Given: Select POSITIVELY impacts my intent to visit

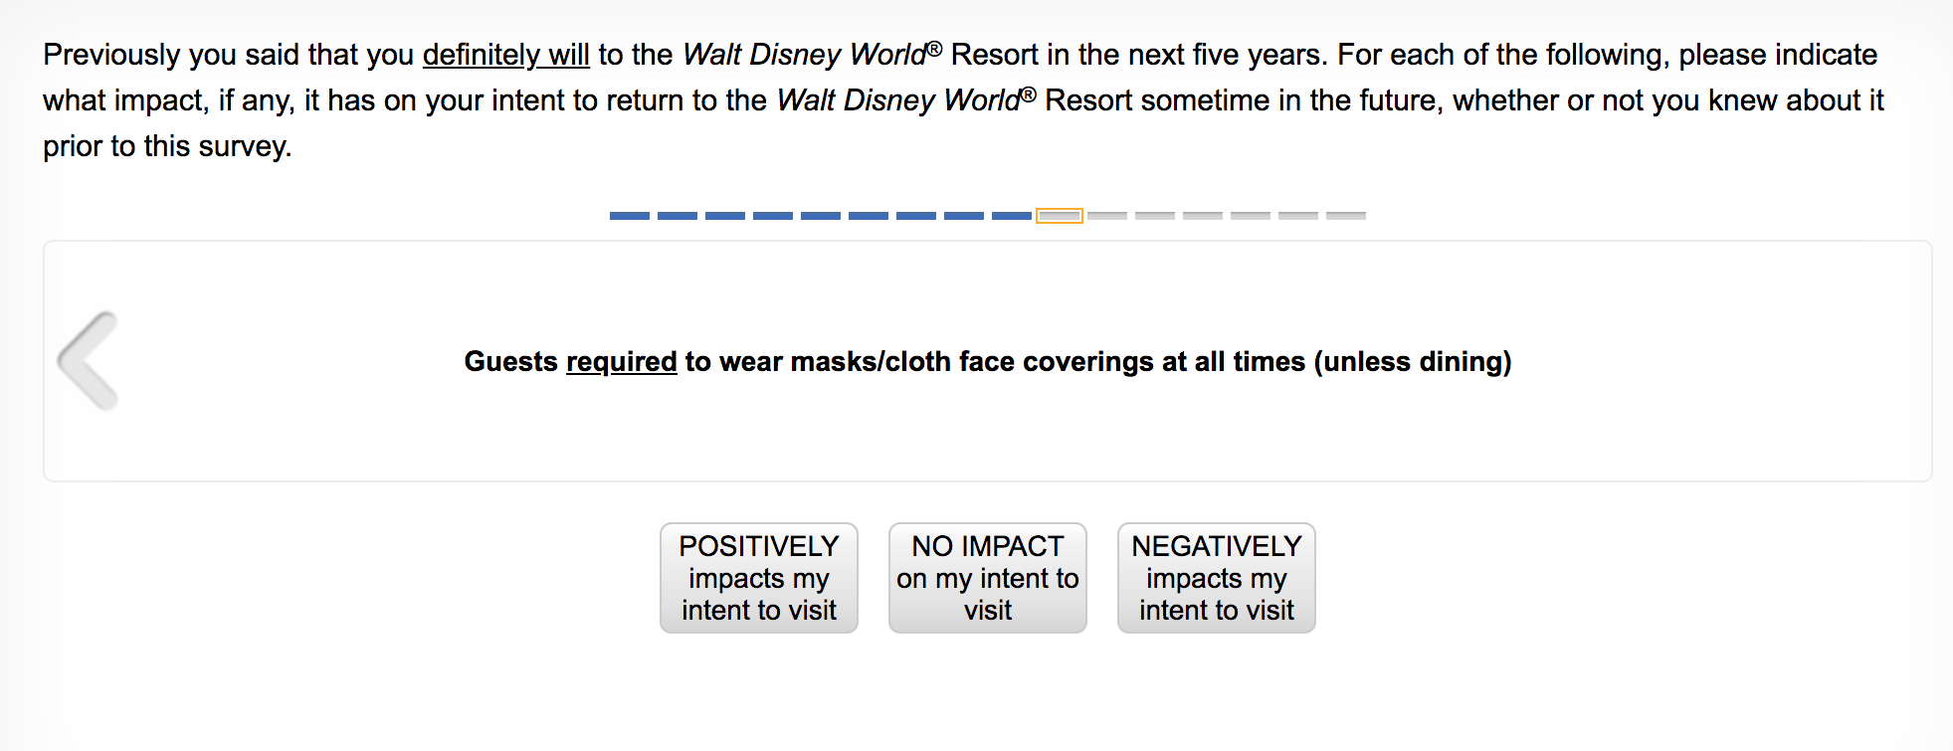Looking at the screenshot, I should [x=758, y=578].
